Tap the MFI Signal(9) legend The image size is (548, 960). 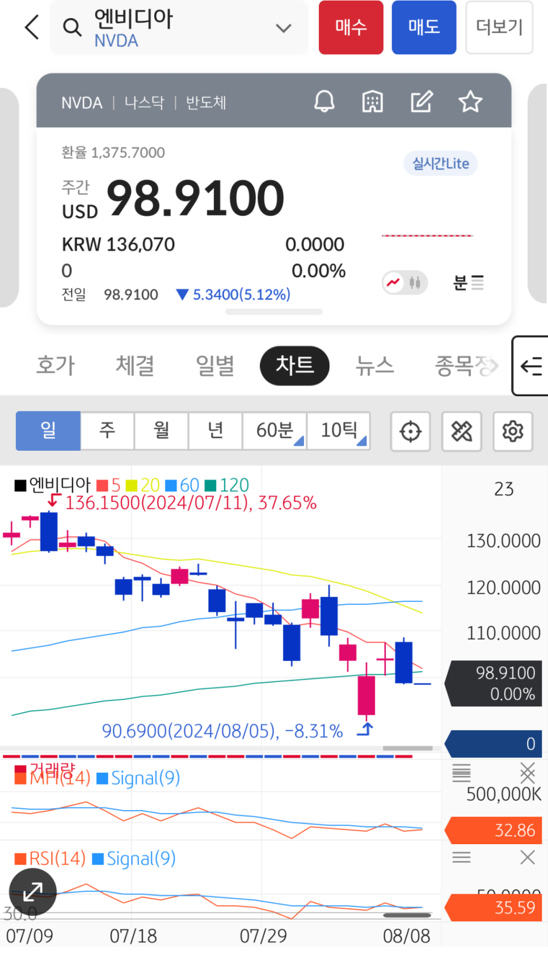[x=138, y=778]
